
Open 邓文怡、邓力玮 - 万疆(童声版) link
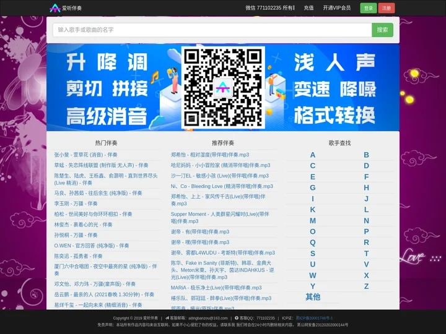tap(95, 284)
